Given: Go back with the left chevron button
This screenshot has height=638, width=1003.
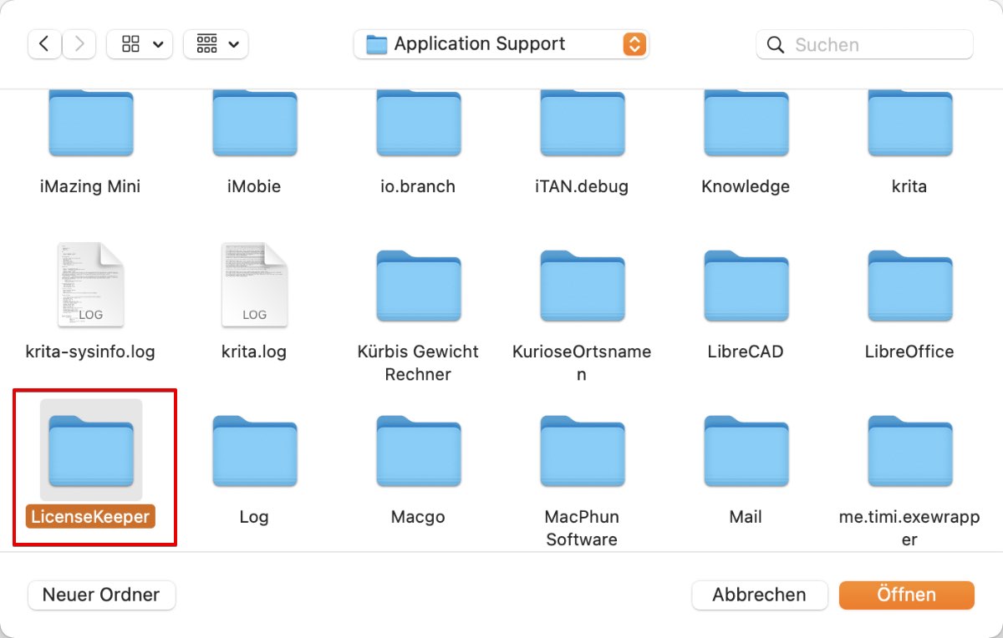Looking at the screenshot, I should 45,44.
